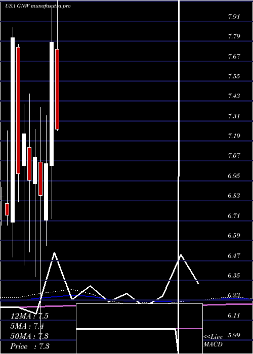Click the 7.07 price axis value
Image resolution: width=253 pixels, height=354 pixels.
point(234,156)
